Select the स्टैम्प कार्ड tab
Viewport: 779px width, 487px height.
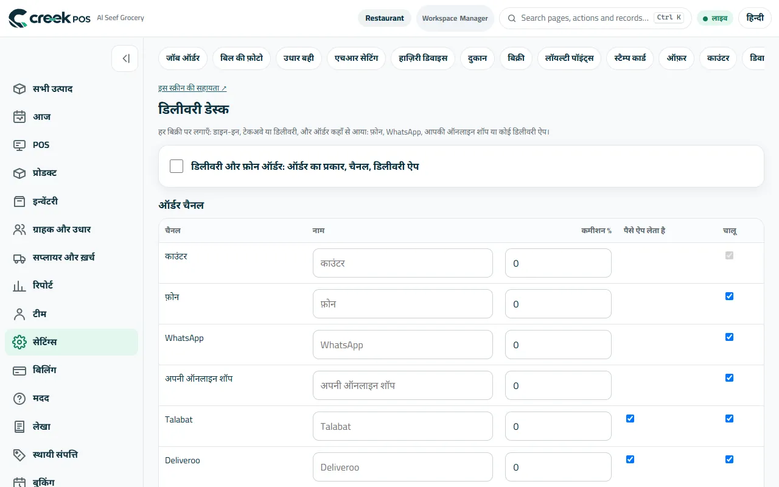[x=631, y=58]
